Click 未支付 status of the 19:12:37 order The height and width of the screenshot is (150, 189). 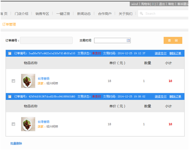coord(97,53)
